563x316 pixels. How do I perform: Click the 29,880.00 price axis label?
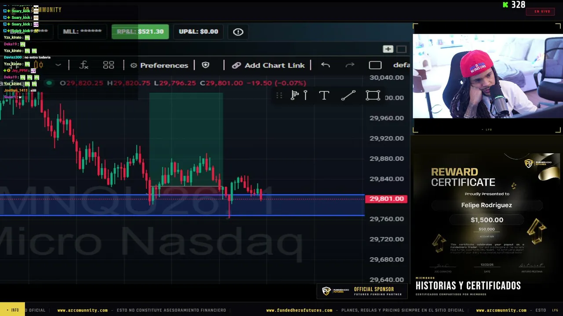click(387, 158)
